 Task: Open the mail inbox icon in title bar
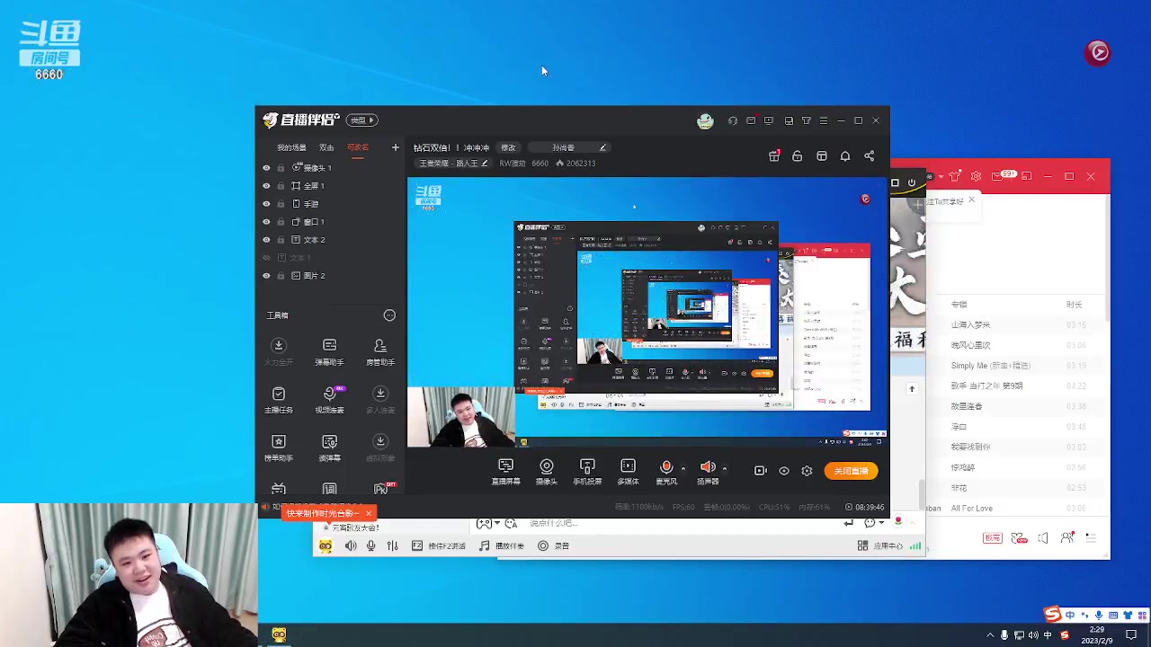click(x=751, y=120)
